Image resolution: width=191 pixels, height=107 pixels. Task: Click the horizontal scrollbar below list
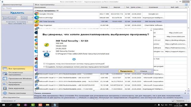coord(94,91)
